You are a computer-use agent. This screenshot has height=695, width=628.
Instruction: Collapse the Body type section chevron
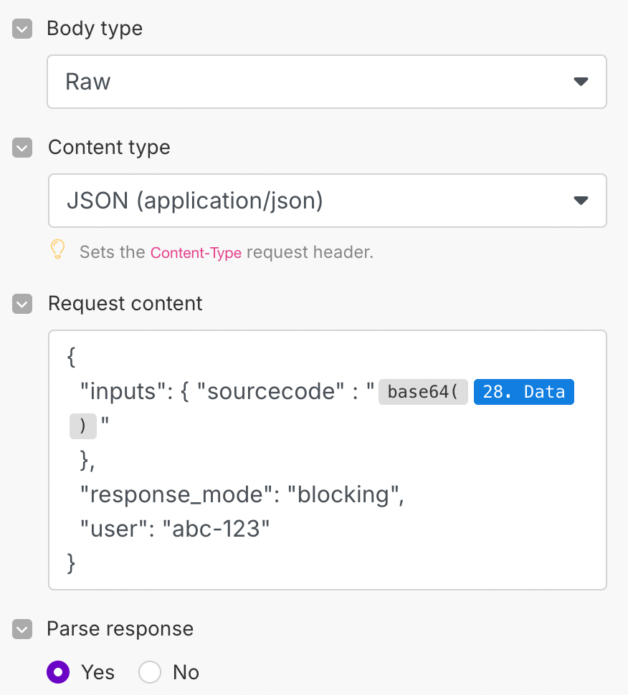point(22,29)
